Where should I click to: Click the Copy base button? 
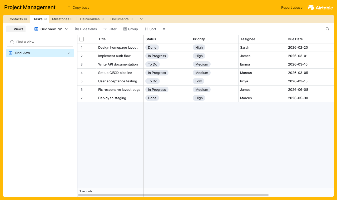(x=78, y=7)
